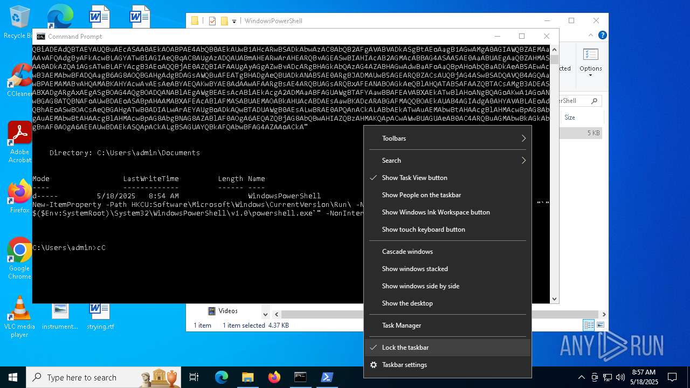Screen dimensions: 690x388
Task: Open Taskbar settings gear entry
Action: coord(447,365)
